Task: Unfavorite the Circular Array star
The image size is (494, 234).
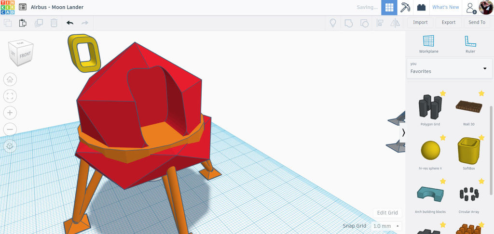Action: tap(481, 181)
